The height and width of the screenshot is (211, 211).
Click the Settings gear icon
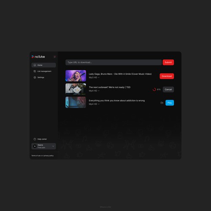click(35, 77)
